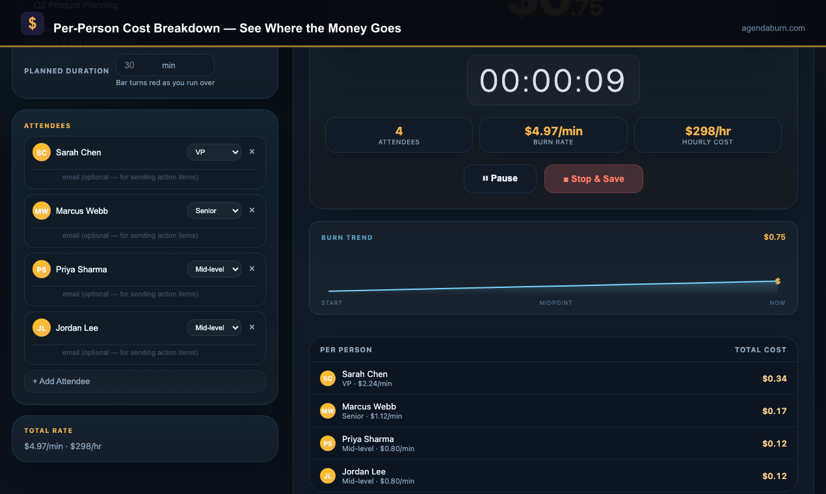The width and height of the screenshot is (826, 494).
Task: Open Priya Sharma's Mid-level role dropdown
Action: (x=214, y=269)
